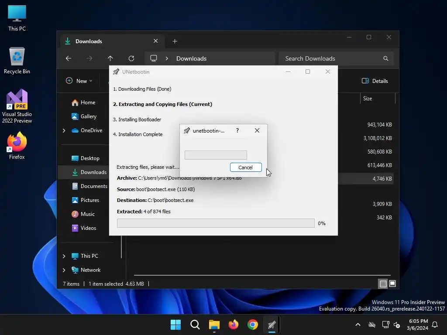Click the network tray icon
Viewport: 447px width, 335px height.
pos(385,325)
